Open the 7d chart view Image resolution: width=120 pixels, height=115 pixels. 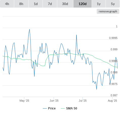point(50,4)
